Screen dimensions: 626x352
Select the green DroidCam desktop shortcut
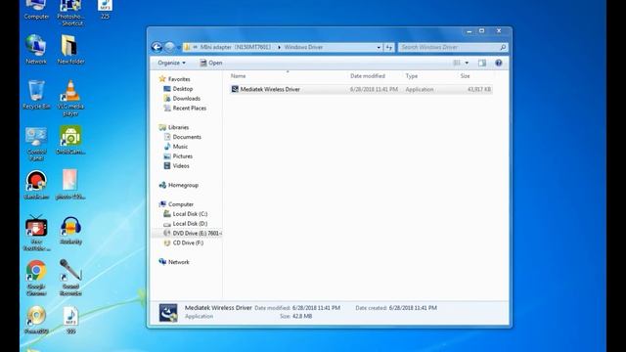(x=70, y=140)
